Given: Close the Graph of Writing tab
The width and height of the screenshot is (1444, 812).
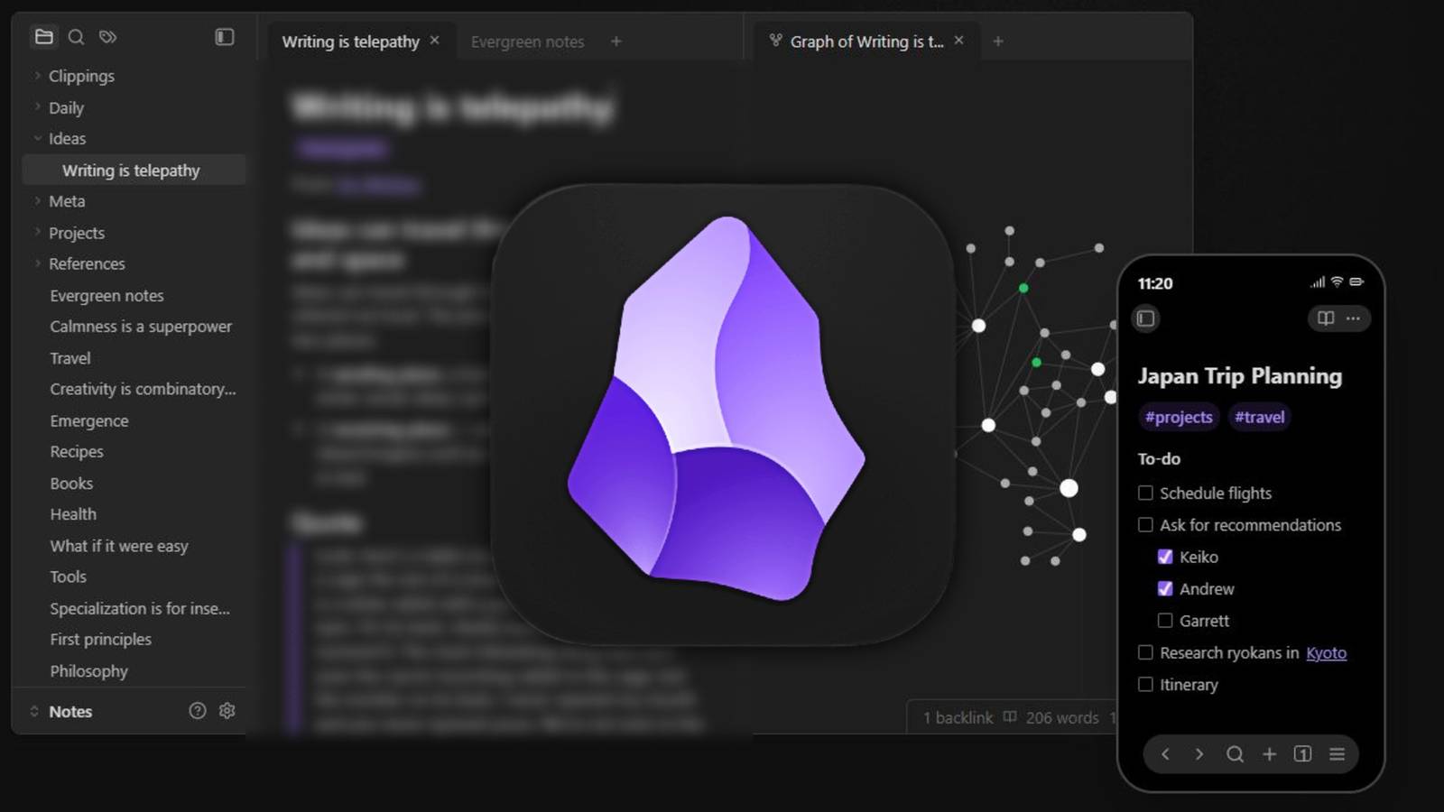Looking at the screenshot, I should [x=959, y=41].
